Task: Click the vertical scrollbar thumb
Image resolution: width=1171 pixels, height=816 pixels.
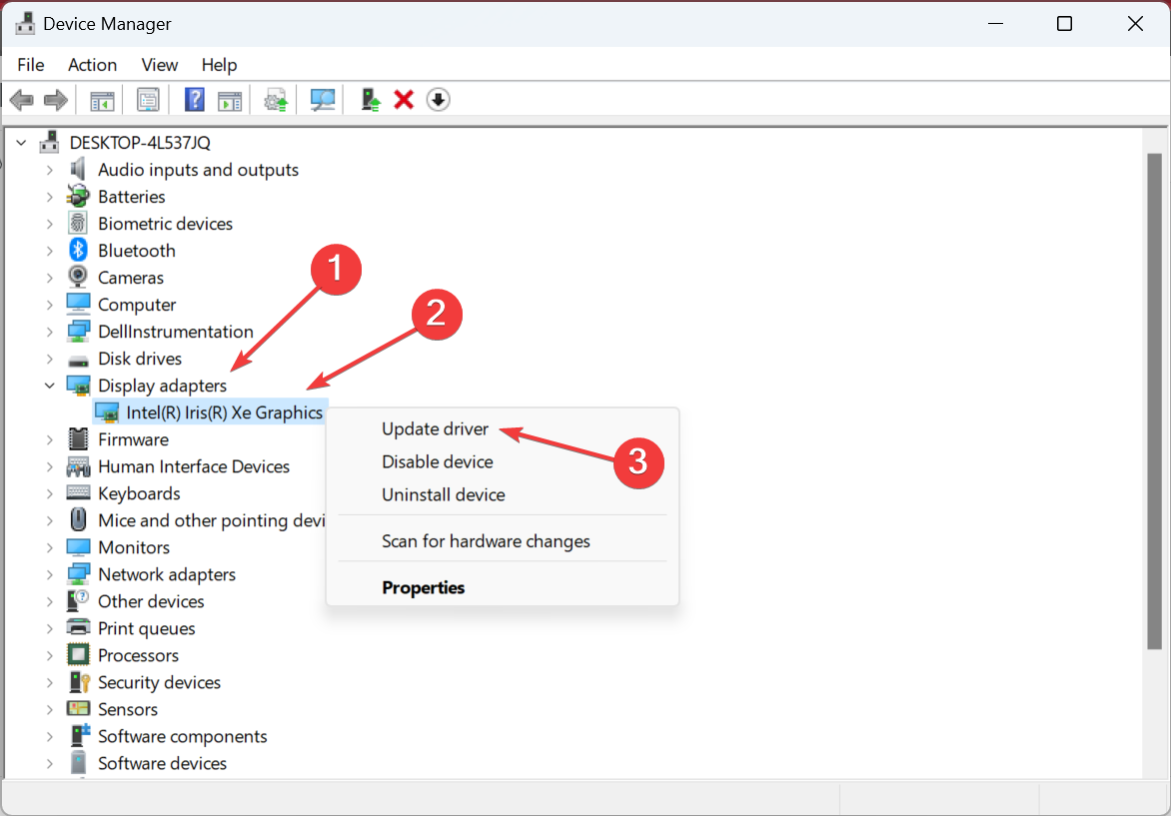Action: pyautogui.click(x=1155, y=402)
